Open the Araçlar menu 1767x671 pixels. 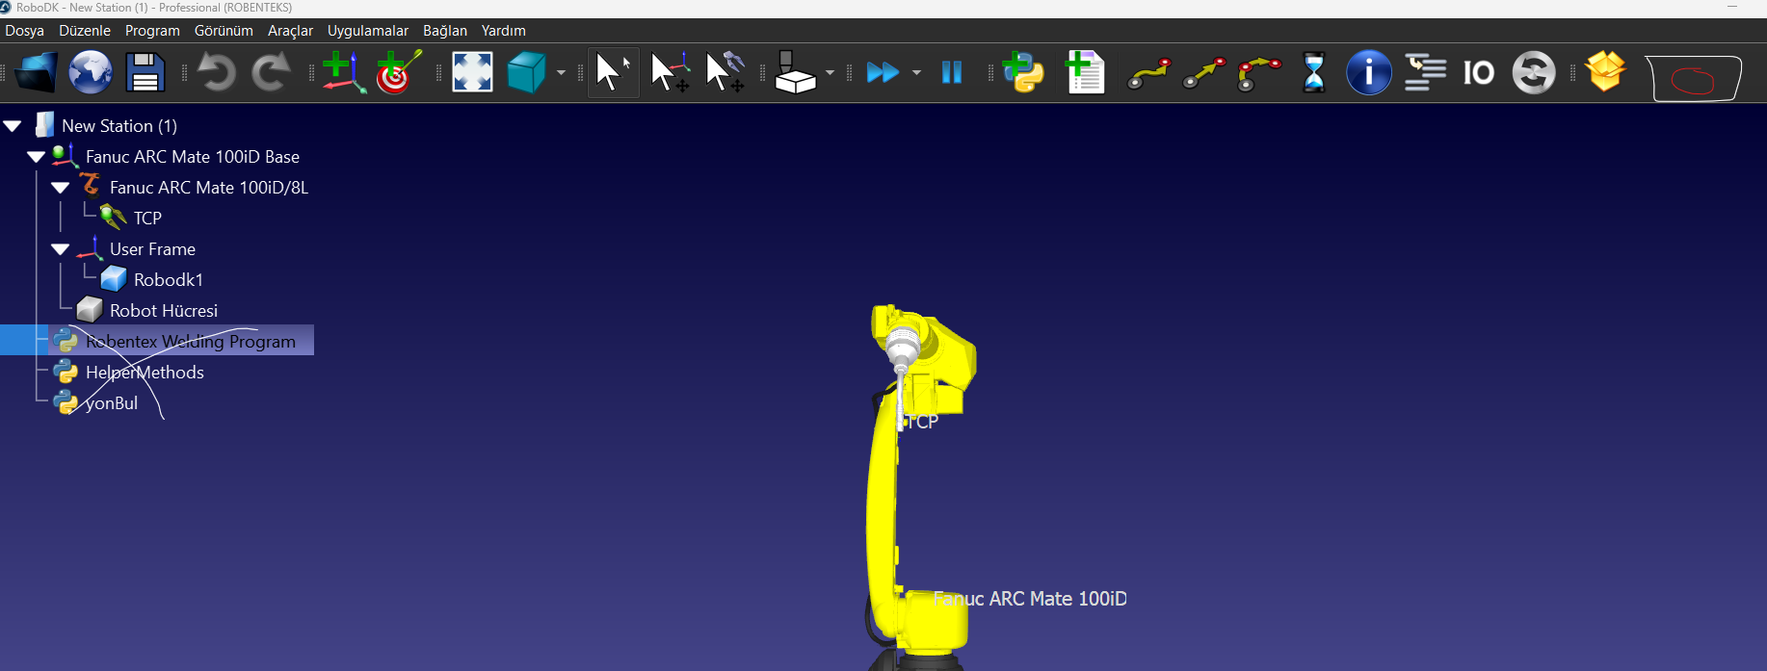(x=290, y=31)
